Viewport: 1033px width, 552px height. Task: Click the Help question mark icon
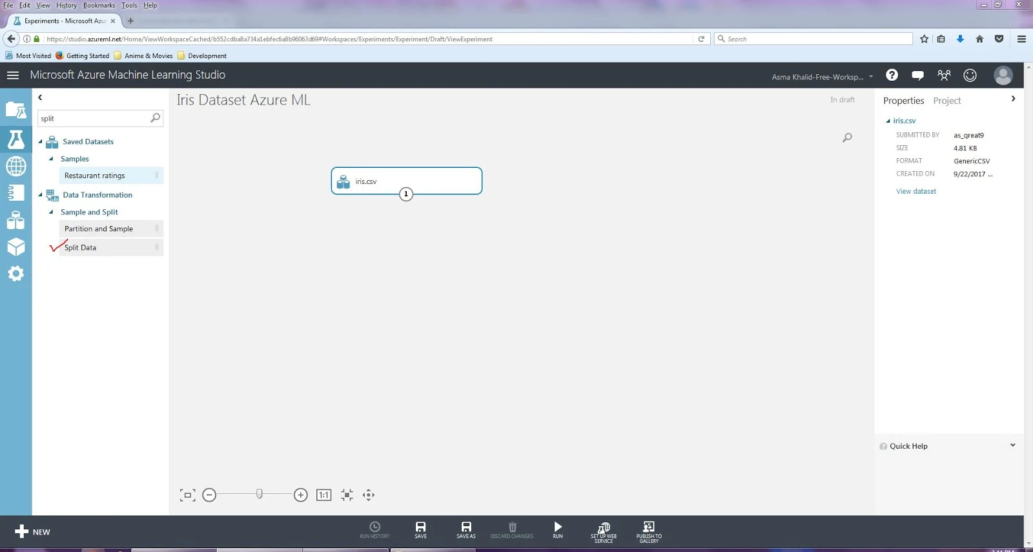pos(892,75)
